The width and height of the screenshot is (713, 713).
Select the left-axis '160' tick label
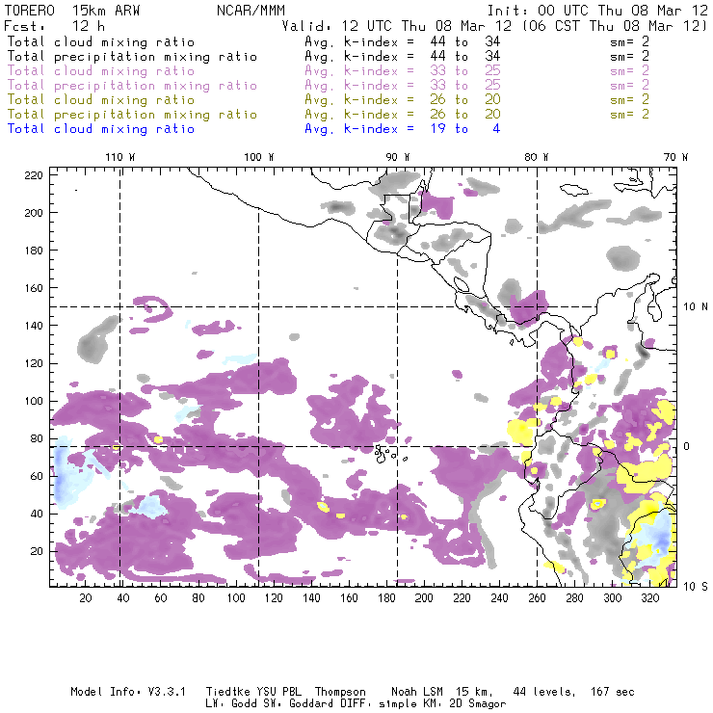point(34,288)
